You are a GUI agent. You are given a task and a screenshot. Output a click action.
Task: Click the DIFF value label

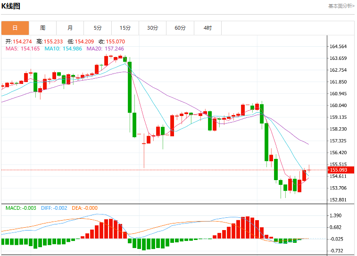[54, 208]
